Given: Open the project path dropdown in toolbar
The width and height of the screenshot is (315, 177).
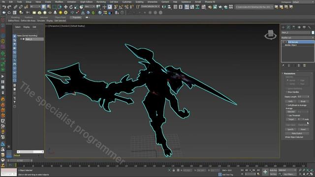Looking at the screenshot, I should click(254, 7).
